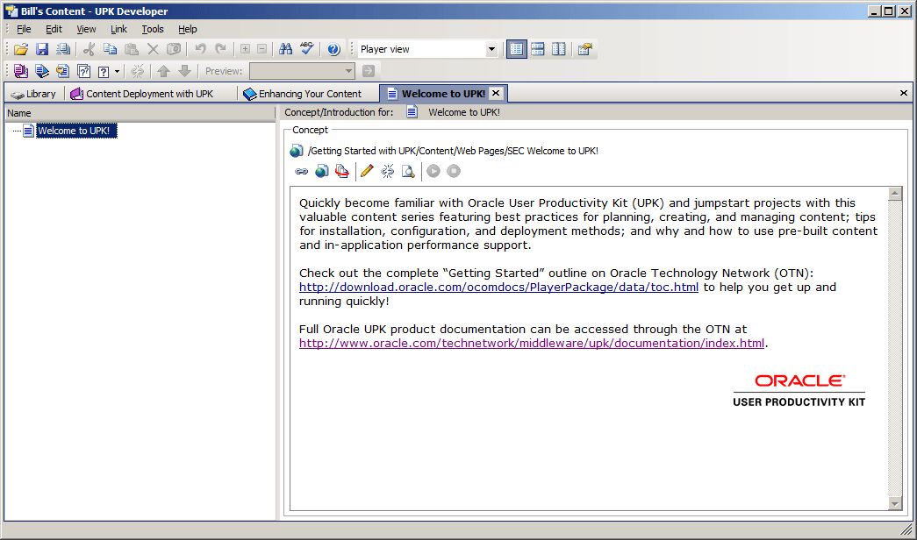917x540 pixels.
Task: Click the Save toolbar icon
Action: (42, 48)
